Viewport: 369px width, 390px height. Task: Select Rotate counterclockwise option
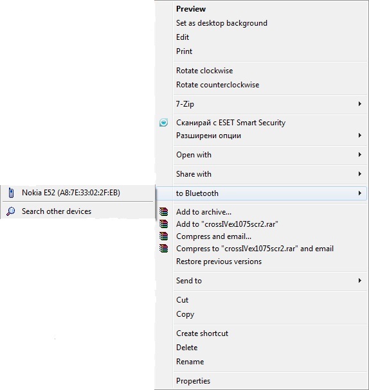(x=218, y=85)
